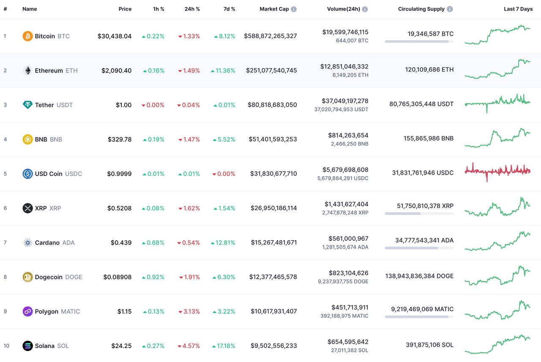
Task: Sort by the 7d % column header
Action: (x=229, y=9)
